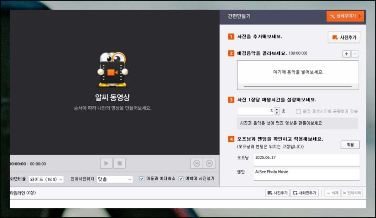Click the 삭제 button in timeline bar
This screenshot has width=376, height=218.
(x=332, y=193)
